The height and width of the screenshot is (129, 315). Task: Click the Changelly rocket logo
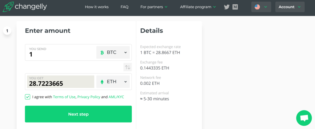pos(8,7)
